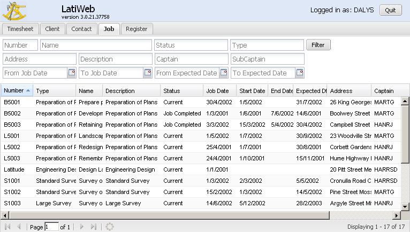Open the To Expected Date calendar picker
The image size is (410, 232).
tap(300, 73)
